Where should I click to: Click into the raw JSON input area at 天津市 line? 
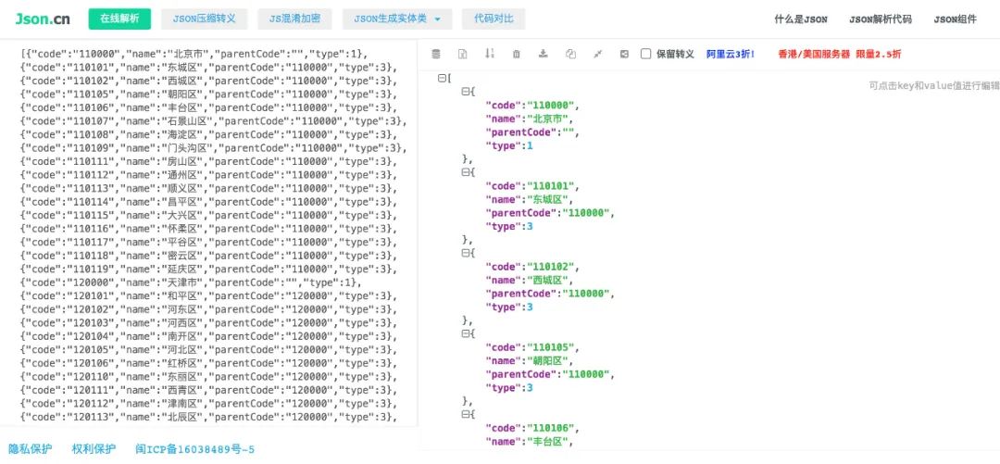pos(191,282)
